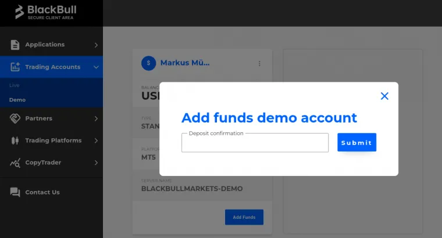The image size is (442, 238).
Task: Click the BLACKBULLMARKETS-DEMO server name
Action: 192,189
